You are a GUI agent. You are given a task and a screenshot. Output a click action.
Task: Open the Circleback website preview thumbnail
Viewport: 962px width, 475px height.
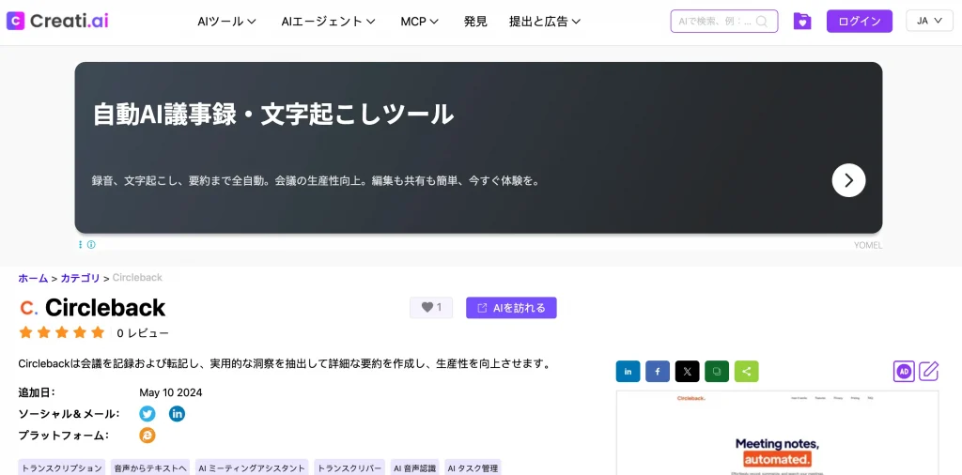777,433
